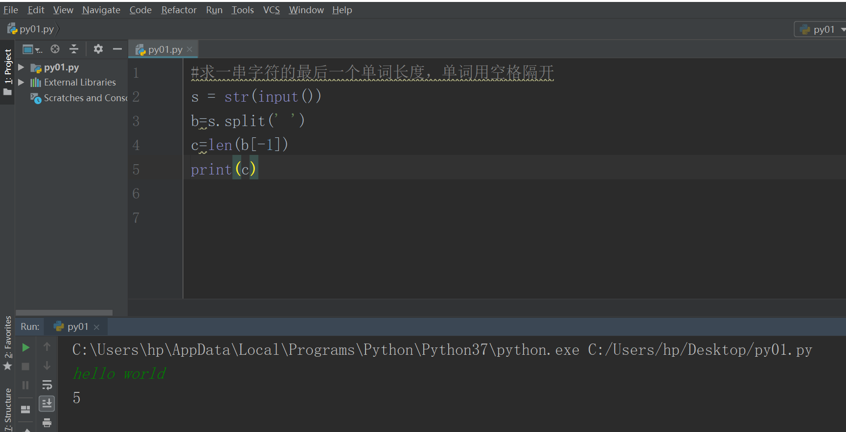846x432 pixels.
Task: Click the Collapse All icon in Project panel
Action: click(x=74, y=49)
